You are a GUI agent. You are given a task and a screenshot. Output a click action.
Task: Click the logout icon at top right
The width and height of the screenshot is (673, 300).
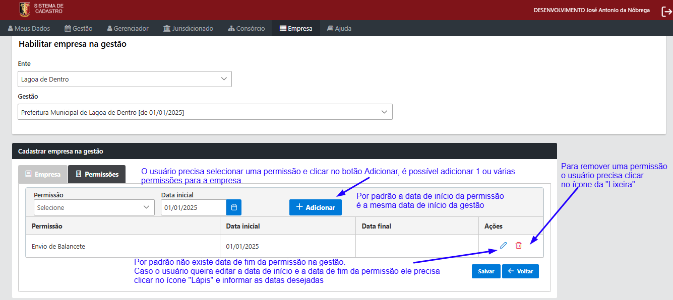click(x=666, y=11)
